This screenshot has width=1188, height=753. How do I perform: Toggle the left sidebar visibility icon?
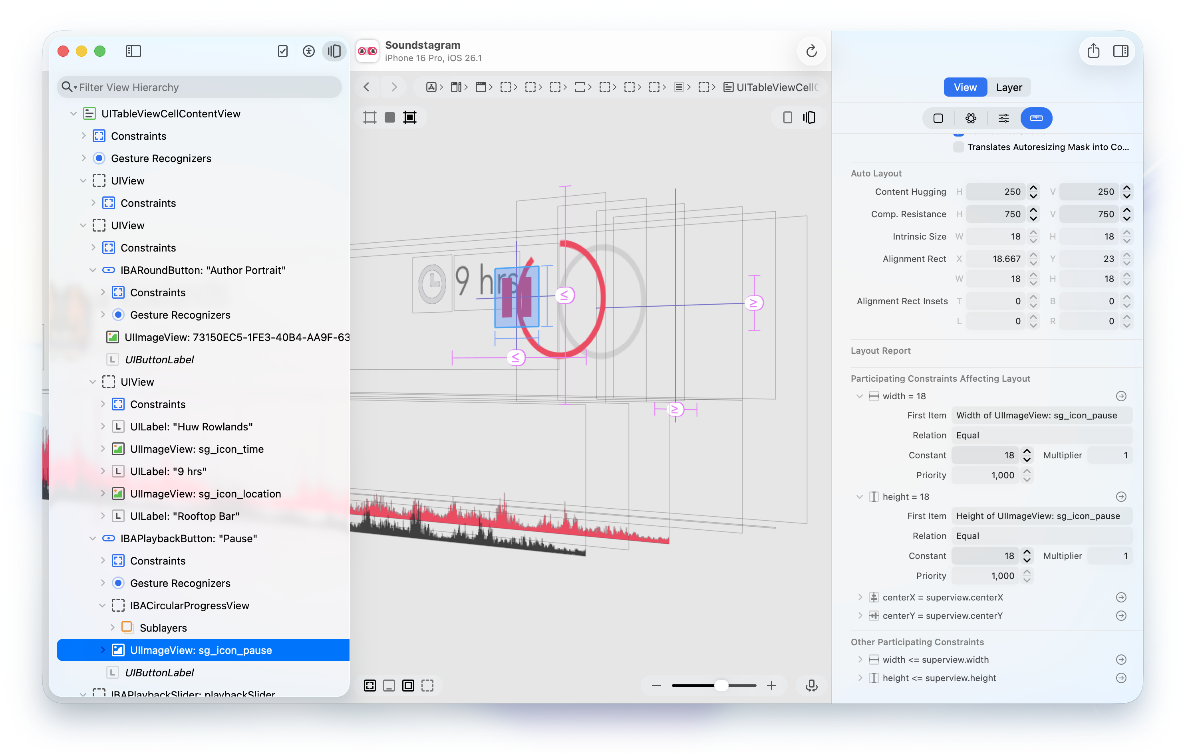point(133,51)
